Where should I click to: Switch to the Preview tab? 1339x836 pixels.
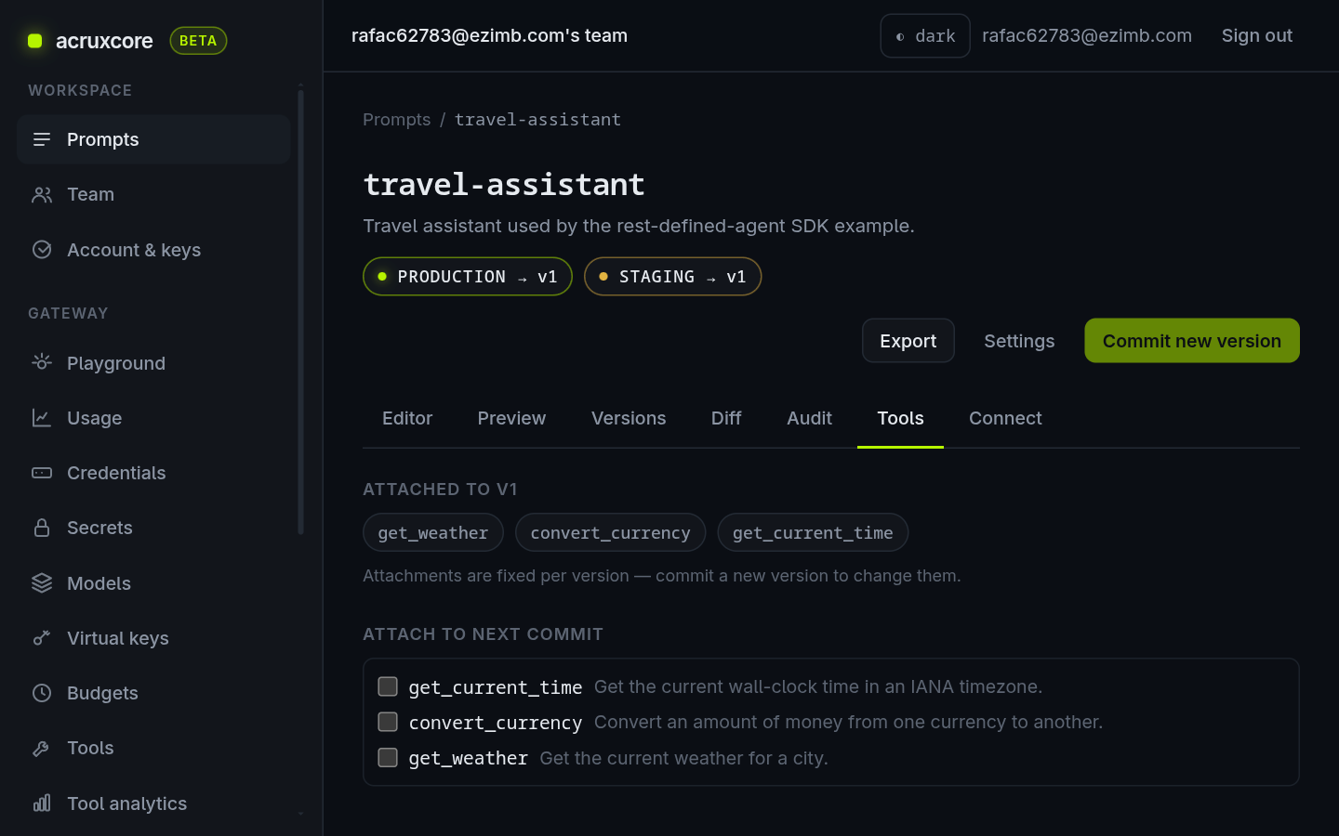511,418
